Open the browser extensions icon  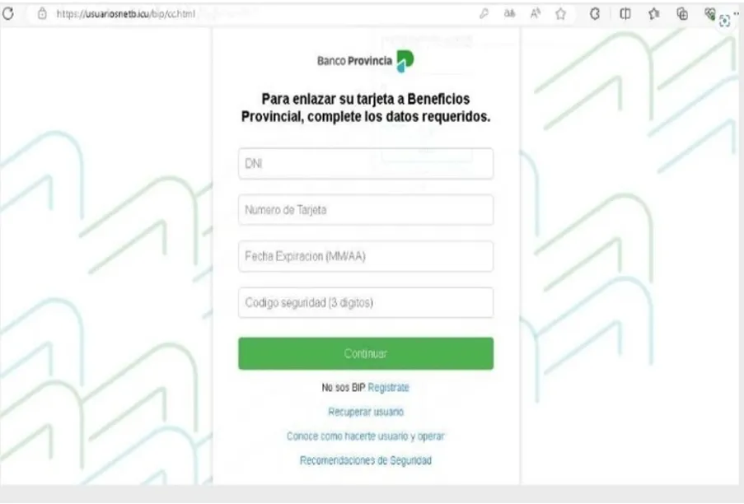[x=595, y=14]
